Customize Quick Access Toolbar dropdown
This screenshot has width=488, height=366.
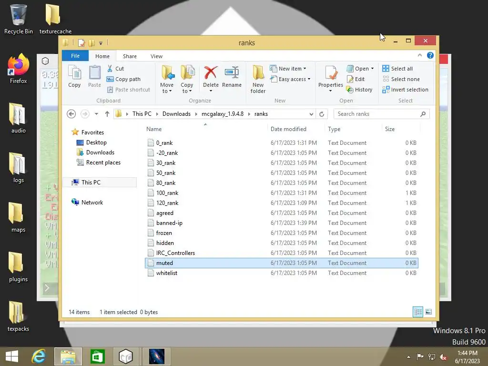pyautogui.click(x=101, y=43)
